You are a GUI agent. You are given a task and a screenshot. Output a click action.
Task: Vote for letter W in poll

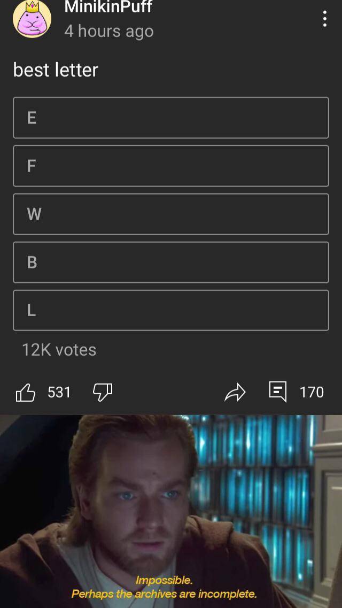click(x=171, y=214)
